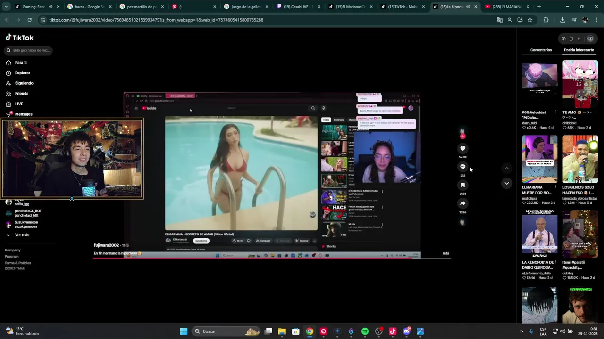Open 99%Velocidad recommended video thumbnail
Image resolution: width=604 pixels, height=339 pixels.
click(x=539, y=85)
